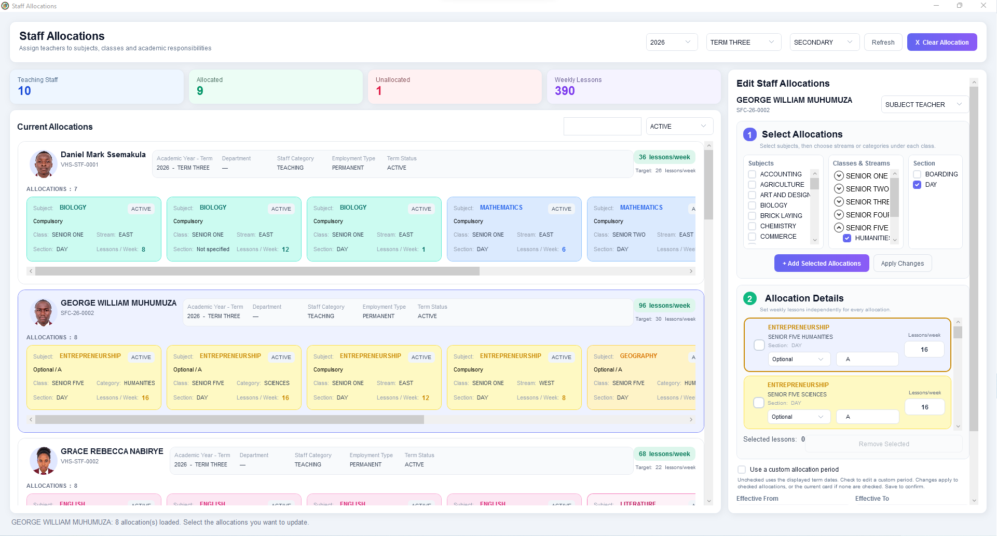The width and height of the screenshot is (997, 536).
Task: Click George William Muhumuza's avatar photo
Action: pyautogui.click(x=43, y=312)
